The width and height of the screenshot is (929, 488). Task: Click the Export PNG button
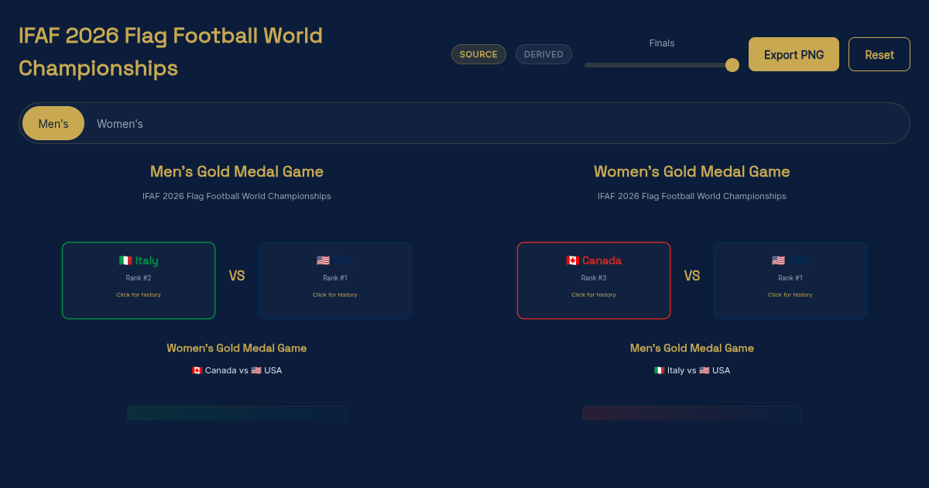pos(794,54)
